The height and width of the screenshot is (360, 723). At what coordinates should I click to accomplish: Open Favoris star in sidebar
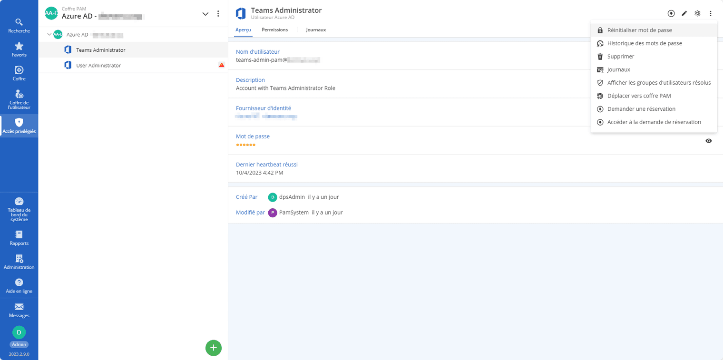click(19, 49)
